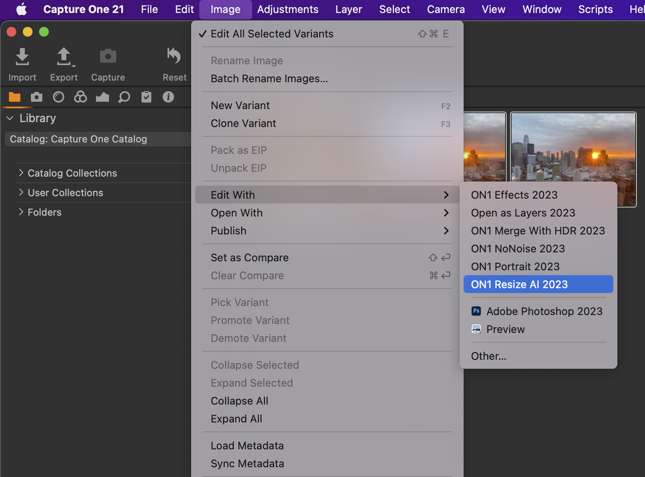
Task: Open the Capture camera tool tab
Action: (x=37, y=97)
